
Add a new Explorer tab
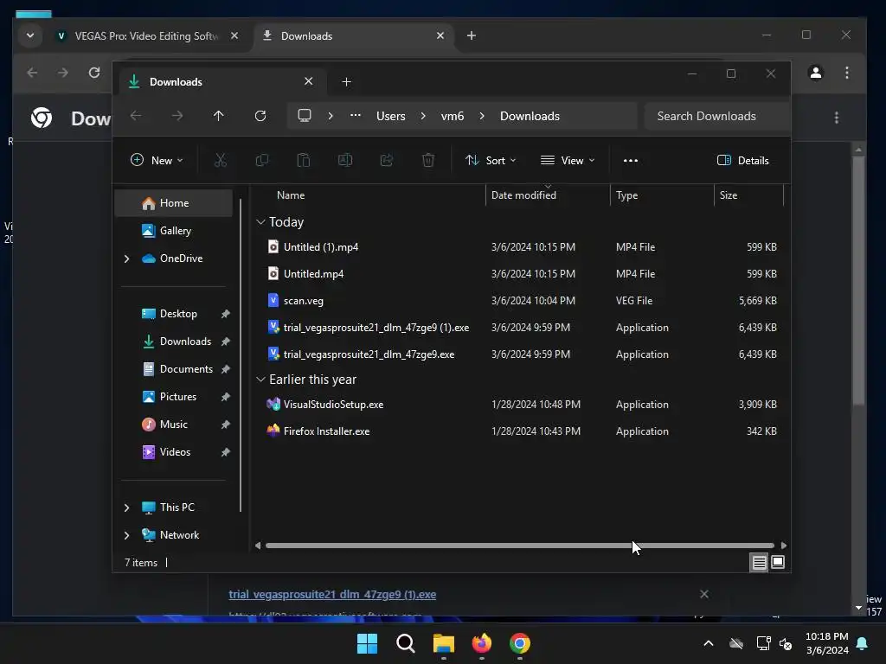click(346, 82)
